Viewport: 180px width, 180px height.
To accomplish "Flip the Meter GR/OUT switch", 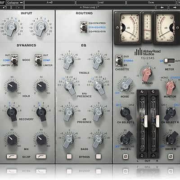I will [x=169, y=61].
